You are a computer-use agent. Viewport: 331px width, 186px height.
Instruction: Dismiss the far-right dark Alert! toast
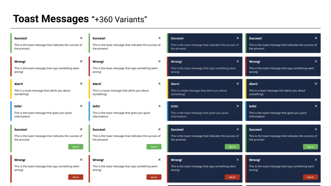(316, 84)
